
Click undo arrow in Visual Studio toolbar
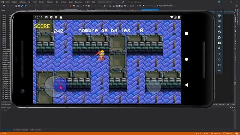[x=25, y=6]
